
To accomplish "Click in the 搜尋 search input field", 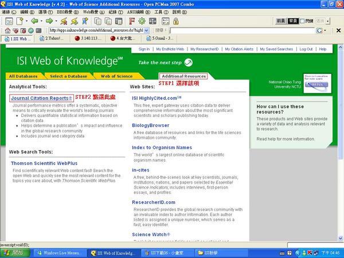I will (x=243, y=30).
